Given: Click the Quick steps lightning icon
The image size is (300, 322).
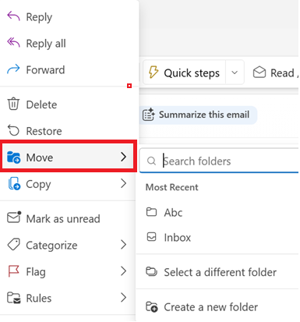Looking at the screenshot, I should (x=154, y=72).
